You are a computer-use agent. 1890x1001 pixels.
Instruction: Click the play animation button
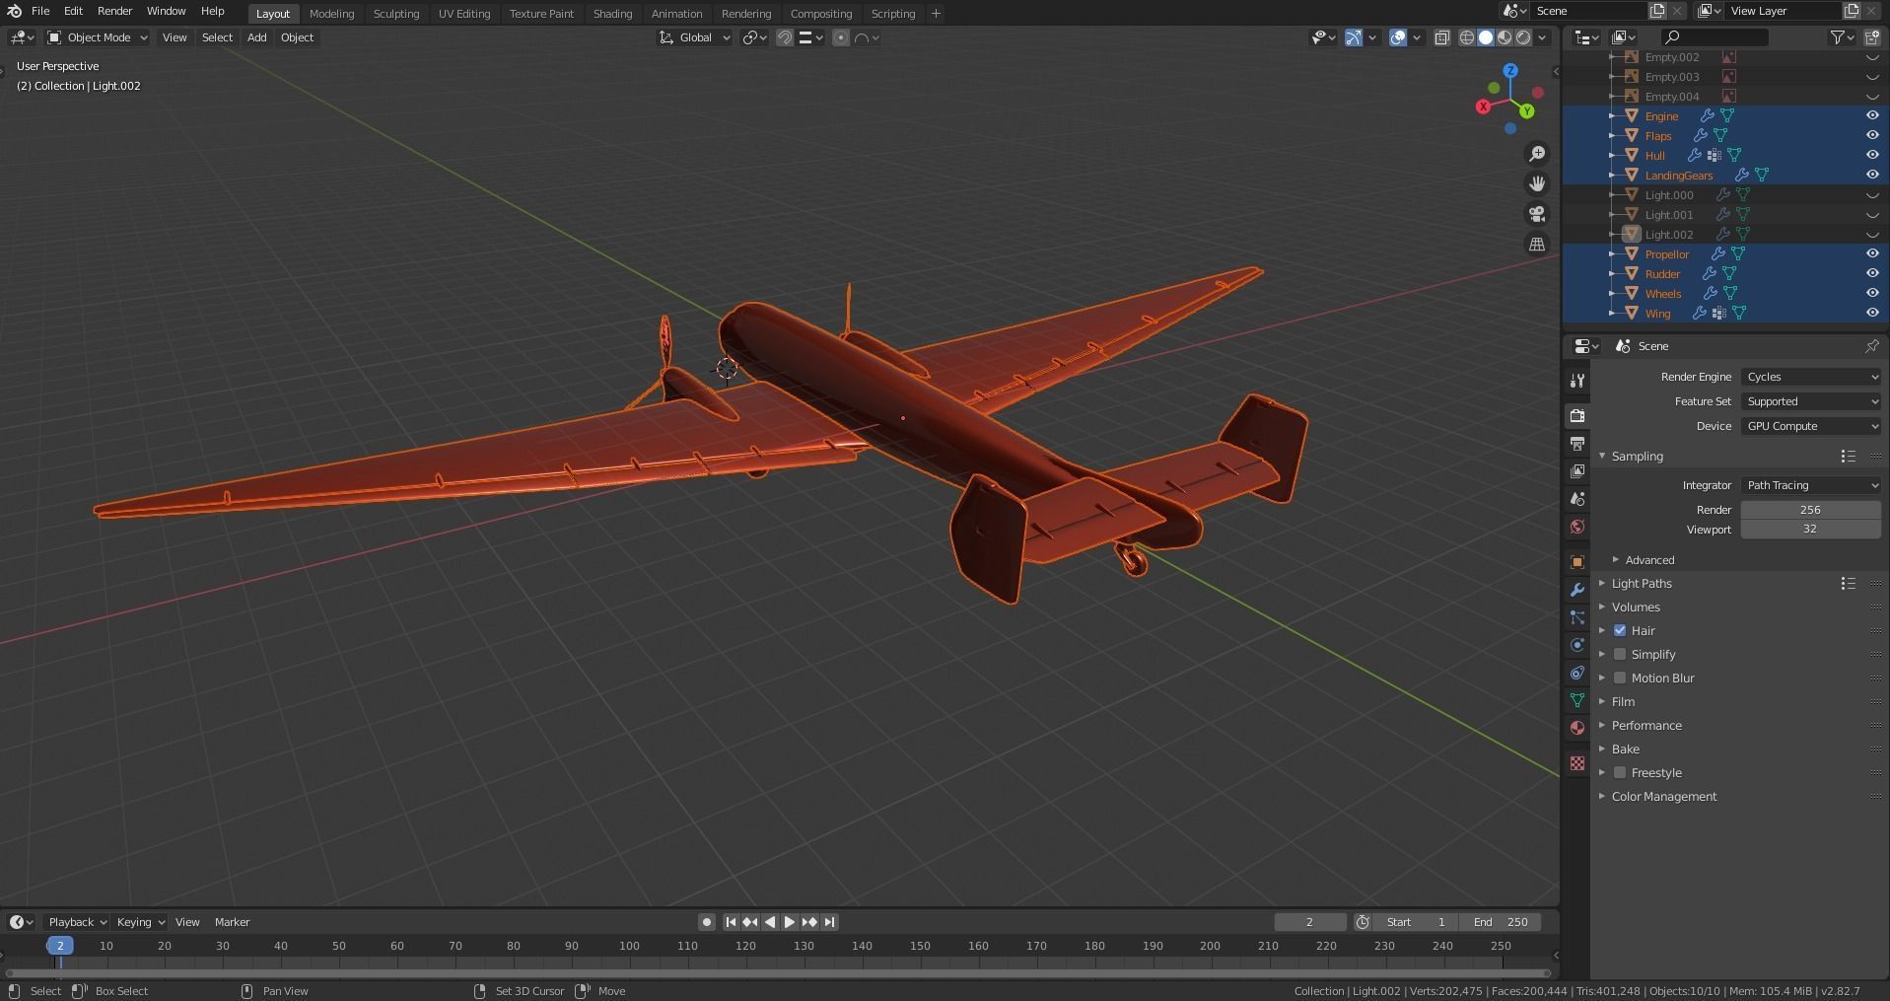pyautogui.click(x=790, y=922)
